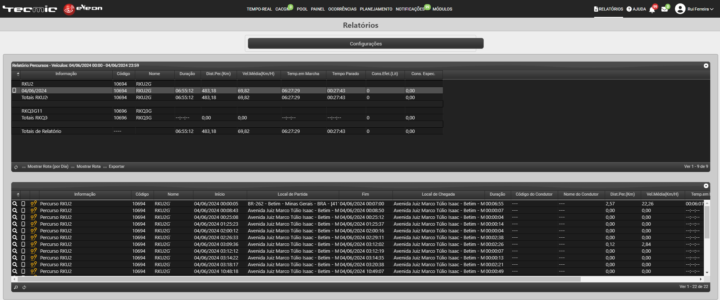The width and height of the screenshot is (720, 300).
Task: Sort by the Local de Partida column header
Action: [x=293, y=194]
